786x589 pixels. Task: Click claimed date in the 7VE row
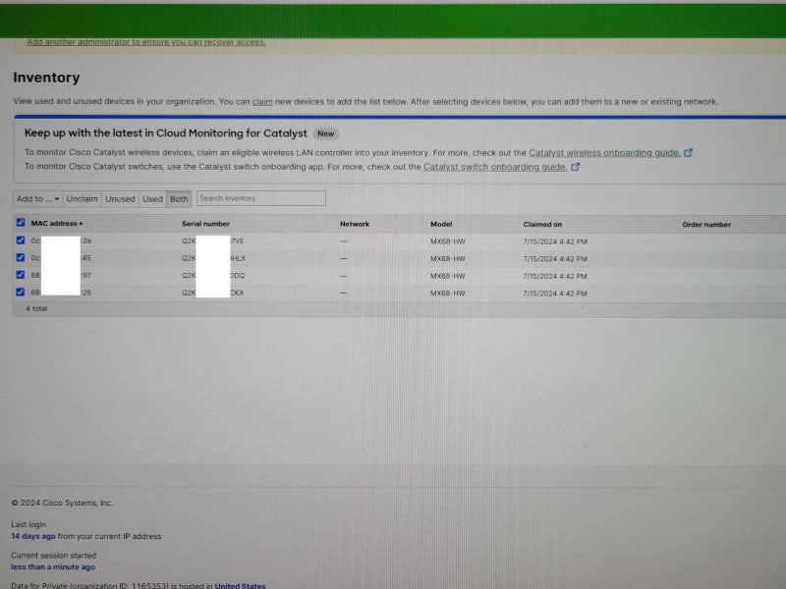[555, 241]
